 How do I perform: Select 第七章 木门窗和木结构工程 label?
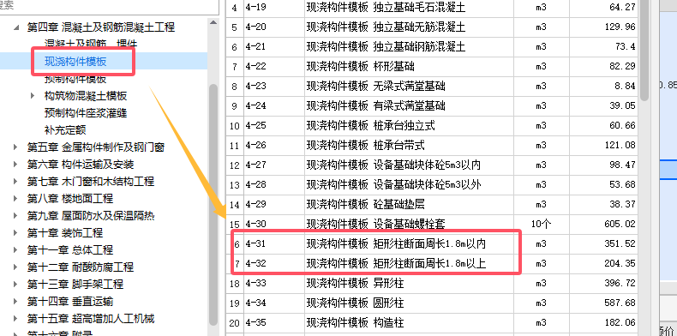click(91, 182)
